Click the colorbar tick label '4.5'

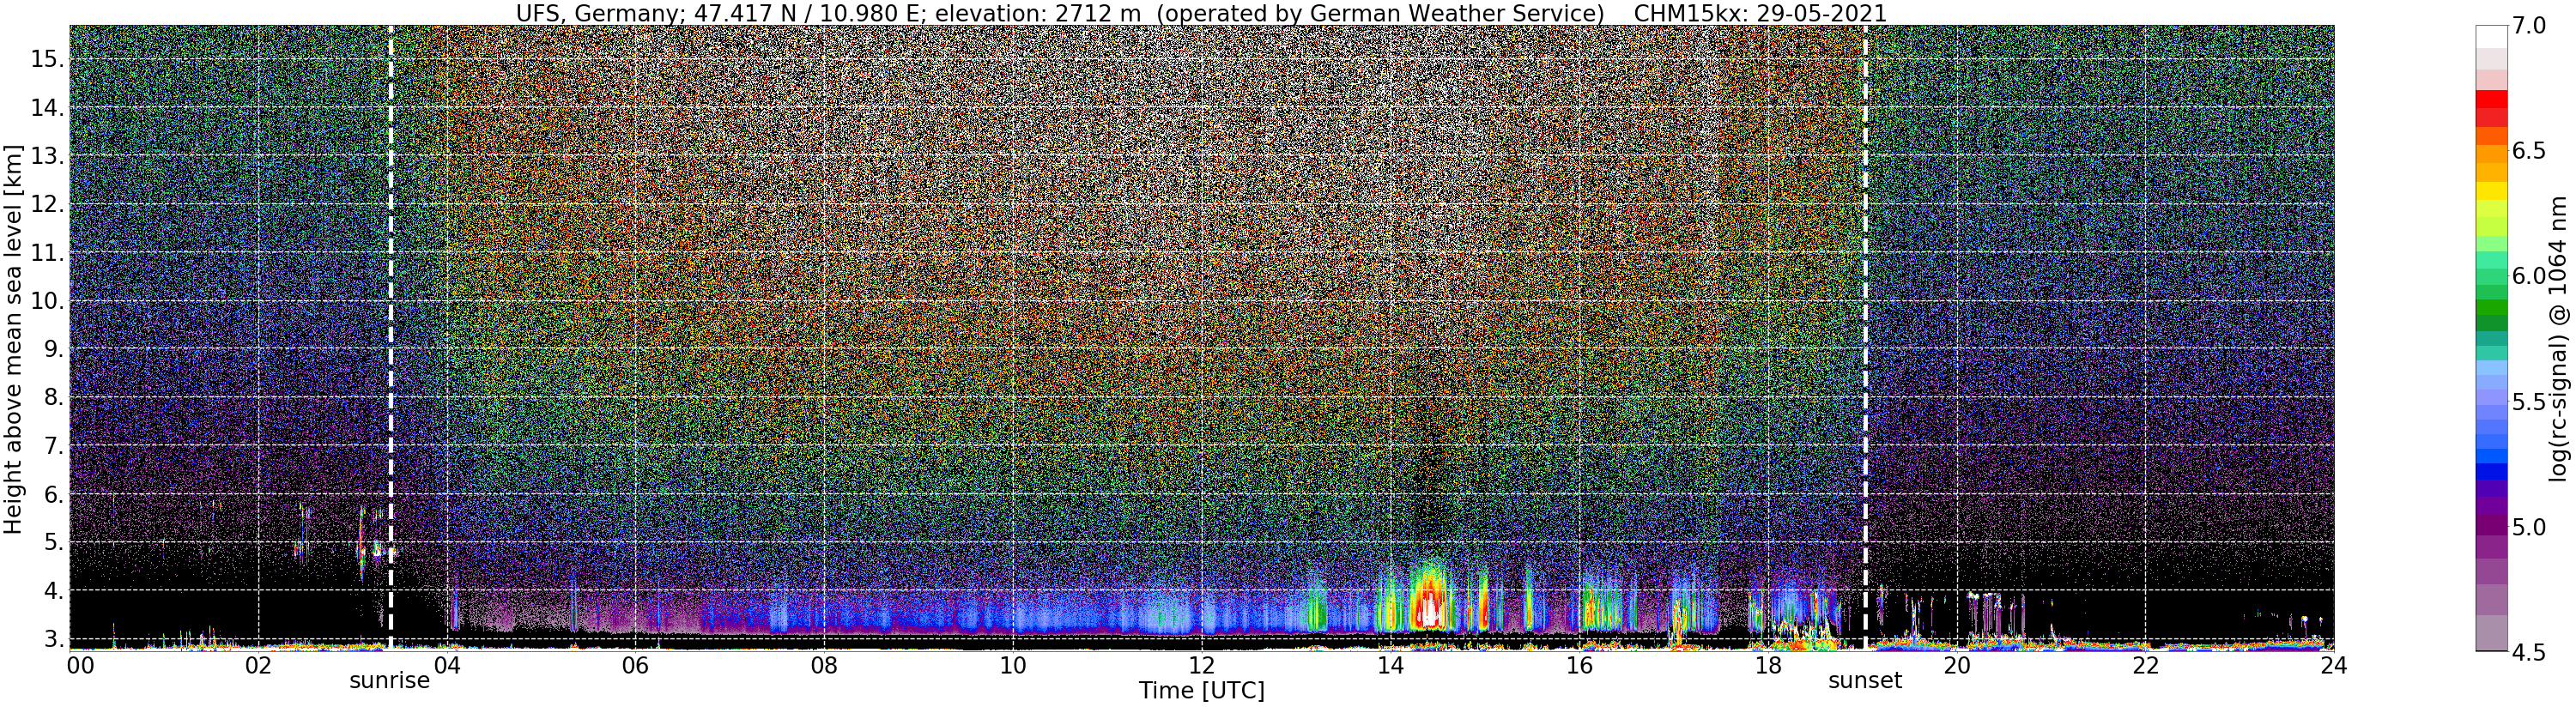(x=2528, y=652)
